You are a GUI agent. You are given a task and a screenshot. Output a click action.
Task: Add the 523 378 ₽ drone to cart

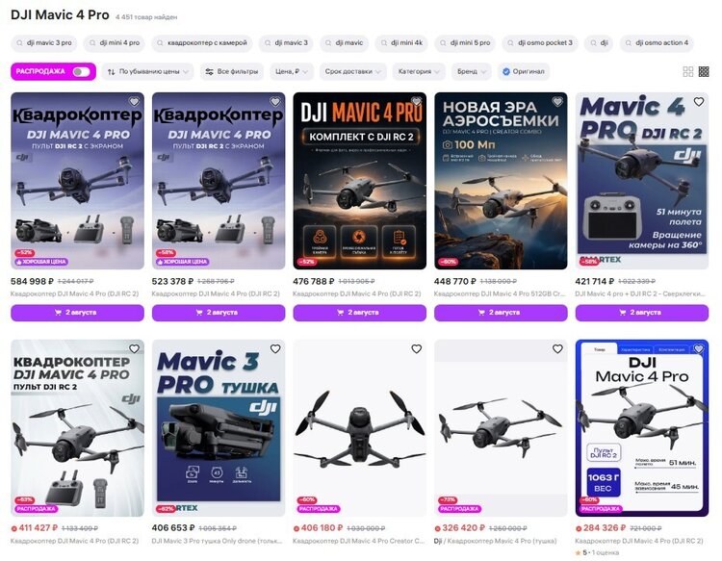click(x=219, y=313)
